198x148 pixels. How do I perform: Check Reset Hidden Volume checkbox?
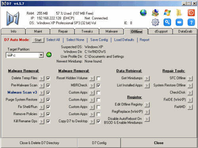[x=98, y=78]
